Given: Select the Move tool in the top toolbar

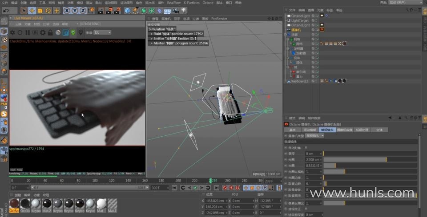Looking at the screenshot, I should (x=32, y=10).
